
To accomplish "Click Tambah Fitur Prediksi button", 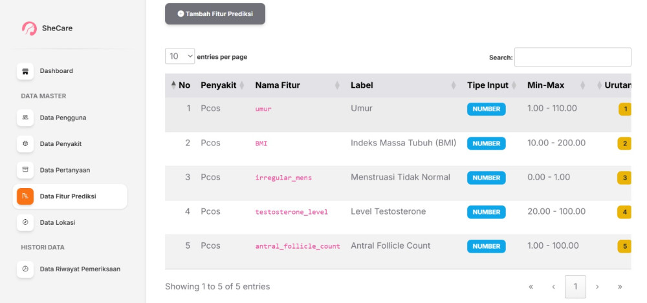I will click(215, 14).
